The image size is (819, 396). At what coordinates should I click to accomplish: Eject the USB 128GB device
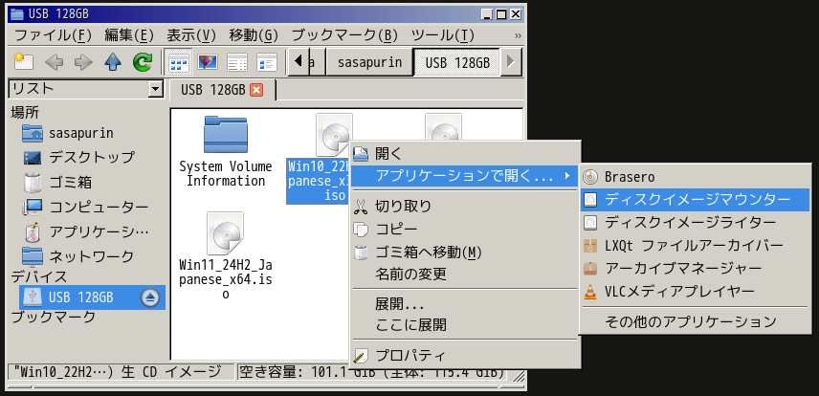tap(150, 297)
